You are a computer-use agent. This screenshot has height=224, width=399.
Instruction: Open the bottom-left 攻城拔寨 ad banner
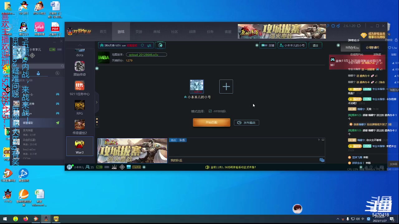[132, 151]
